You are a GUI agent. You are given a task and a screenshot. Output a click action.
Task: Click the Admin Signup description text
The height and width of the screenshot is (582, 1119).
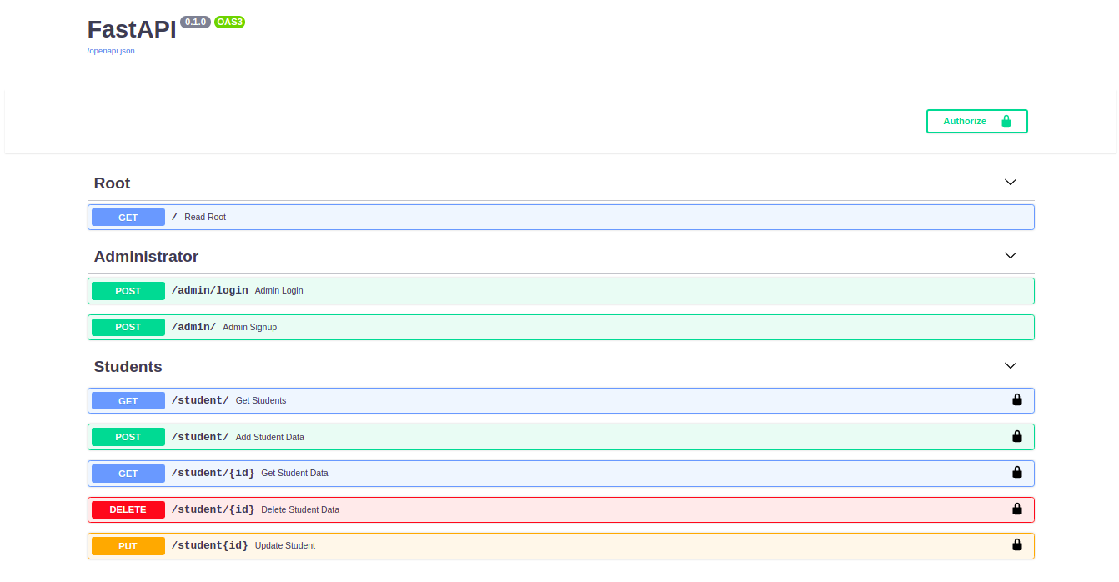pos(249,328)
